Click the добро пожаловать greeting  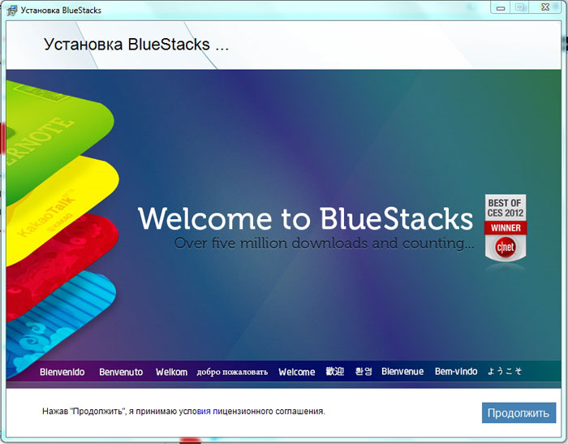click(x=232, y=372)
